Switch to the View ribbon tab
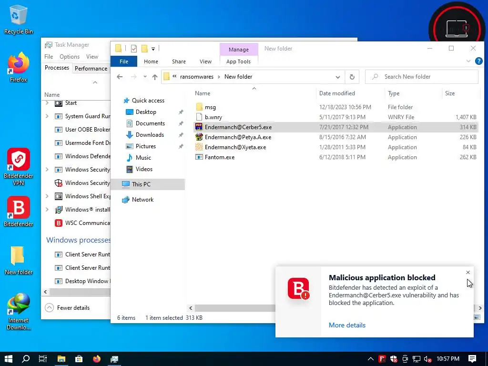488x366 pixels. tap(205, 61)
